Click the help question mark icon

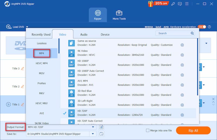(209, 27)
